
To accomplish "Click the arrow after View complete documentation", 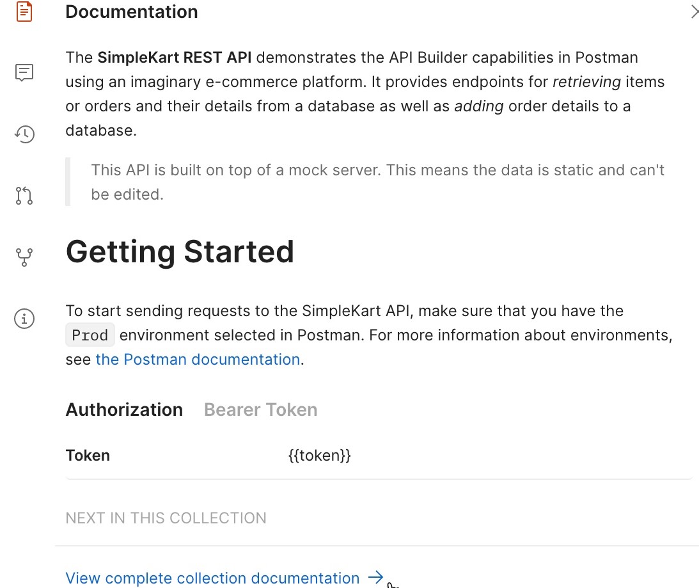I will click(376, 577).
